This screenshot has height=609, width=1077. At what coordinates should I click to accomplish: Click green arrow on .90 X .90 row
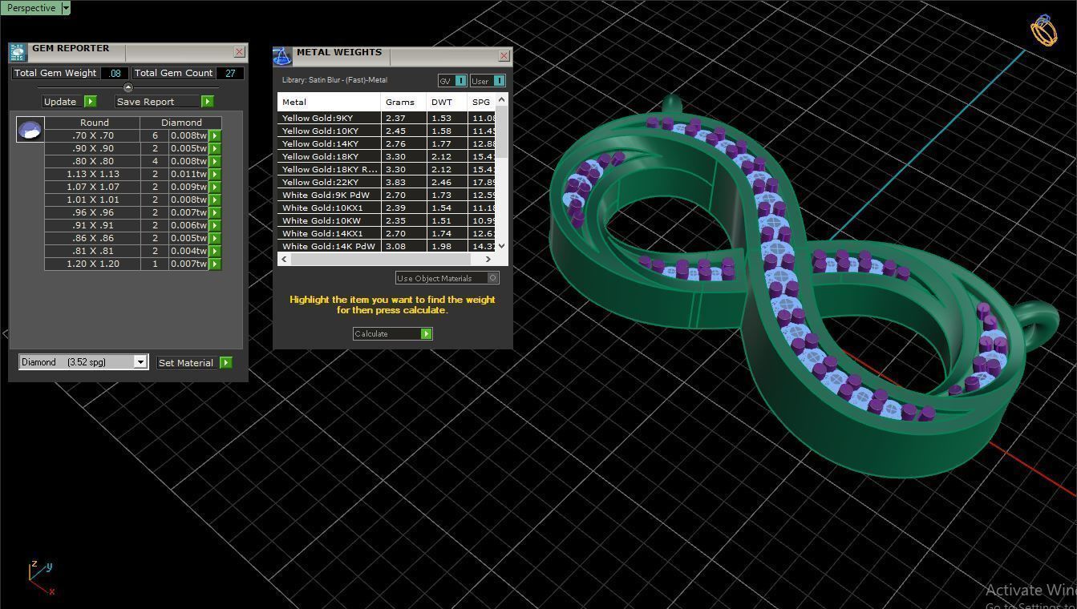pos(215,148)
